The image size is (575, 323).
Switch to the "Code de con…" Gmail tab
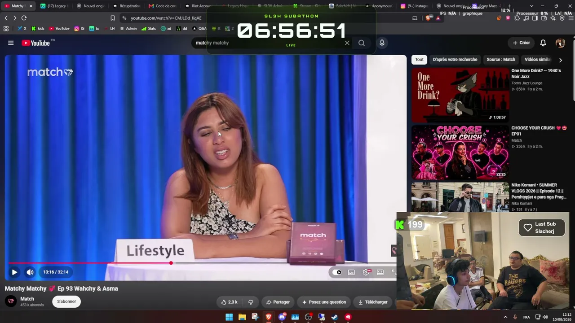(x=163, y=6)
